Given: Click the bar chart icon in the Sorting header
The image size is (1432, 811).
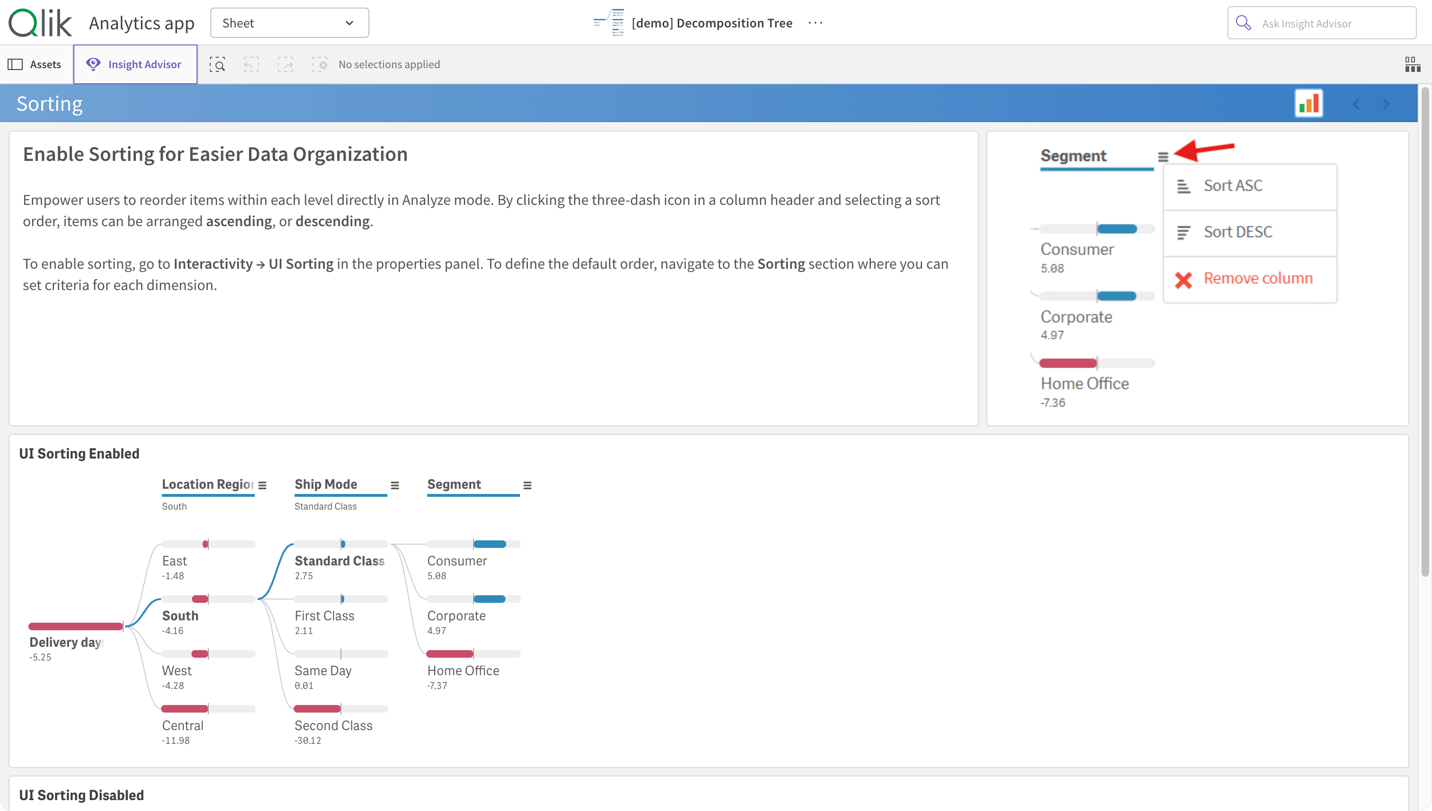Looking at the screenshot, I should [x=1308, y=104].
